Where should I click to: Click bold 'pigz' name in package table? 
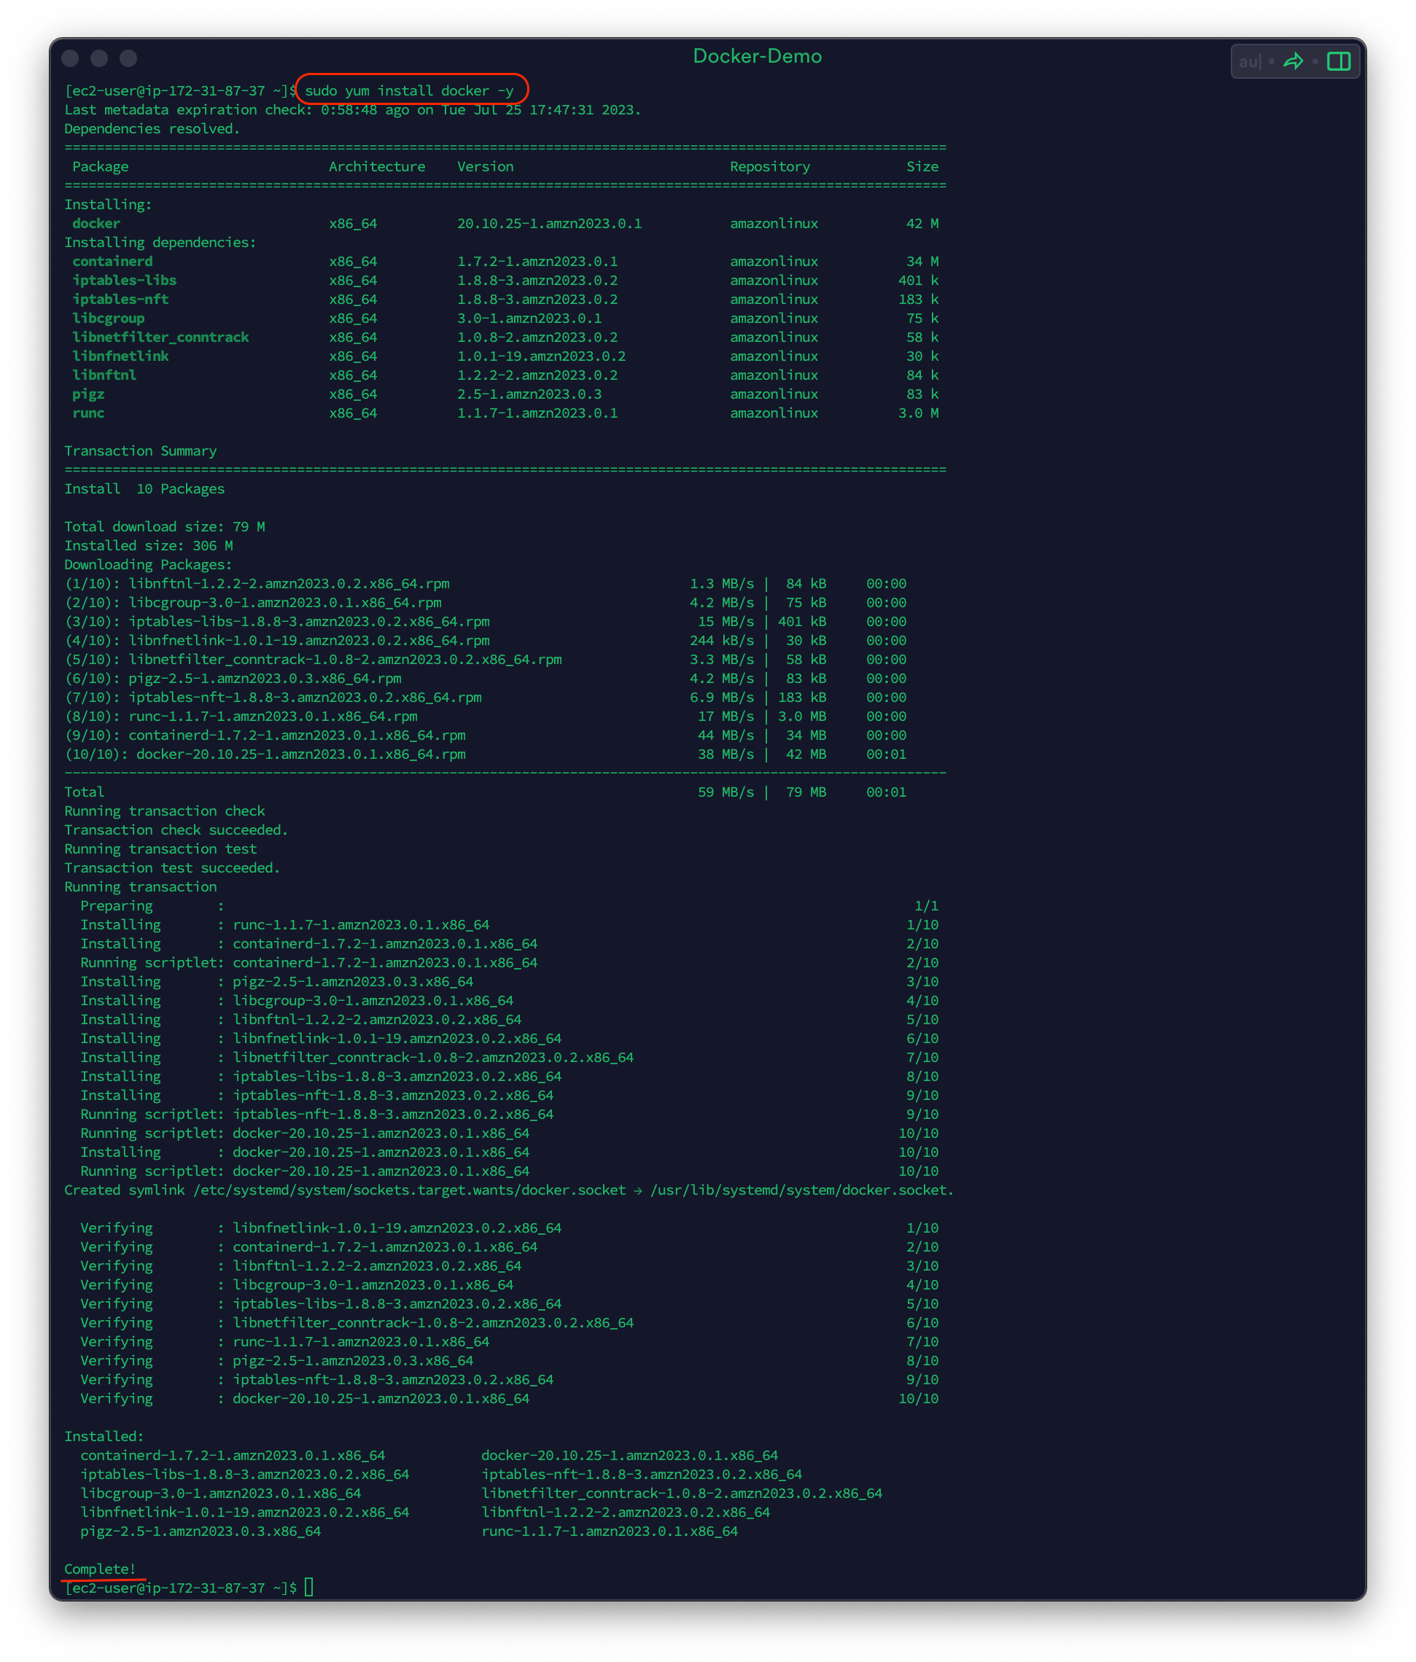point(88,394)
